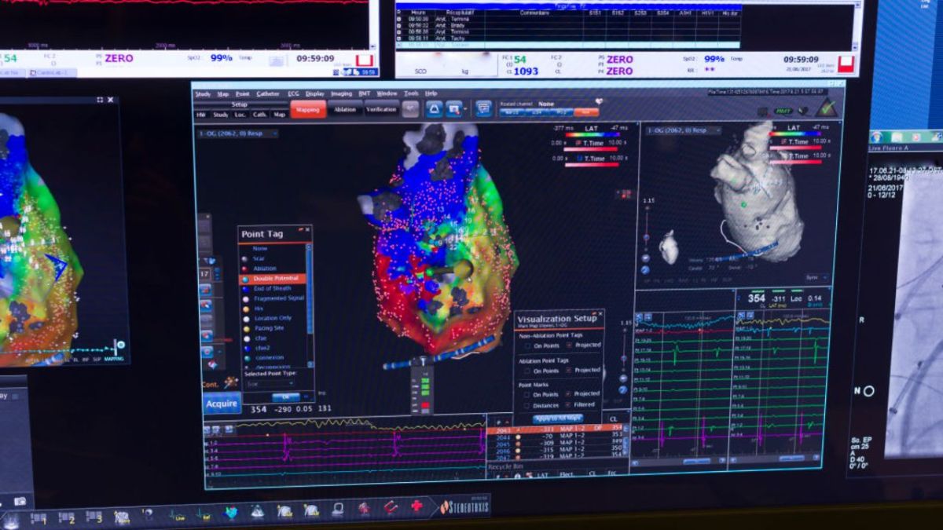Click the red cross icon in Stereotaxis bar
The width and height of the screenshot is (943, 530).
[x=416, y=506]
